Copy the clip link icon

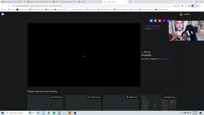[x=168, y=20]
